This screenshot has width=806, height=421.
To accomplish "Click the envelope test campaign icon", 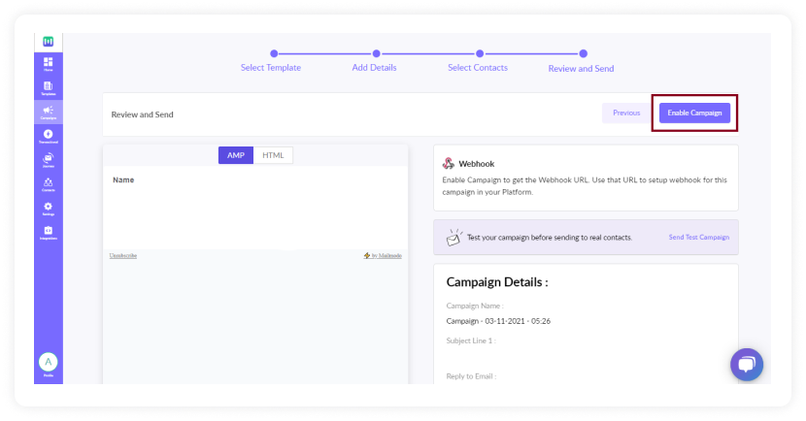I will pos(453,238).
